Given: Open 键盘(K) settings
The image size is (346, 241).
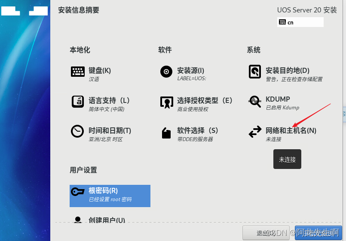Looking at the screenshot, I should click(x=100, y=70).
